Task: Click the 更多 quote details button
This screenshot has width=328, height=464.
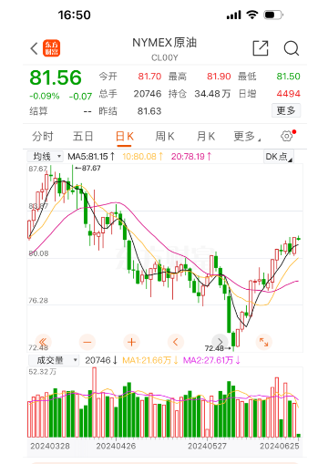Action: [286, 110]
